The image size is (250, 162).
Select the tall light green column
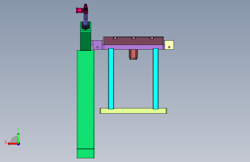[x=86, y=104]
